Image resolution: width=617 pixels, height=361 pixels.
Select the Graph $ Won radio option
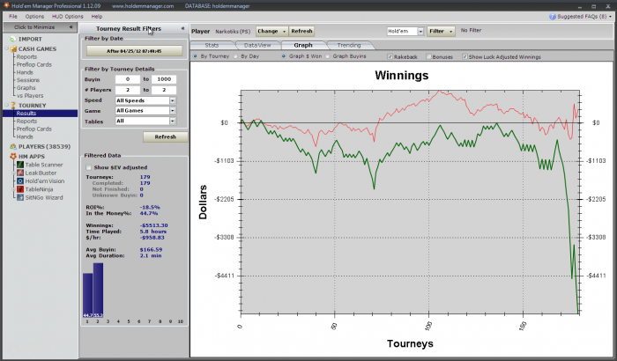coord(284,56)
